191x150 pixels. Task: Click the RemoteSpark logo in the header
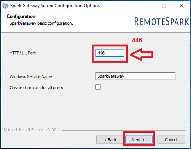162,21
